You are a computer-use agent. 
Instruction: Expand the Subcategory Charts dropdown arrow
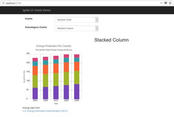point(97,28)
